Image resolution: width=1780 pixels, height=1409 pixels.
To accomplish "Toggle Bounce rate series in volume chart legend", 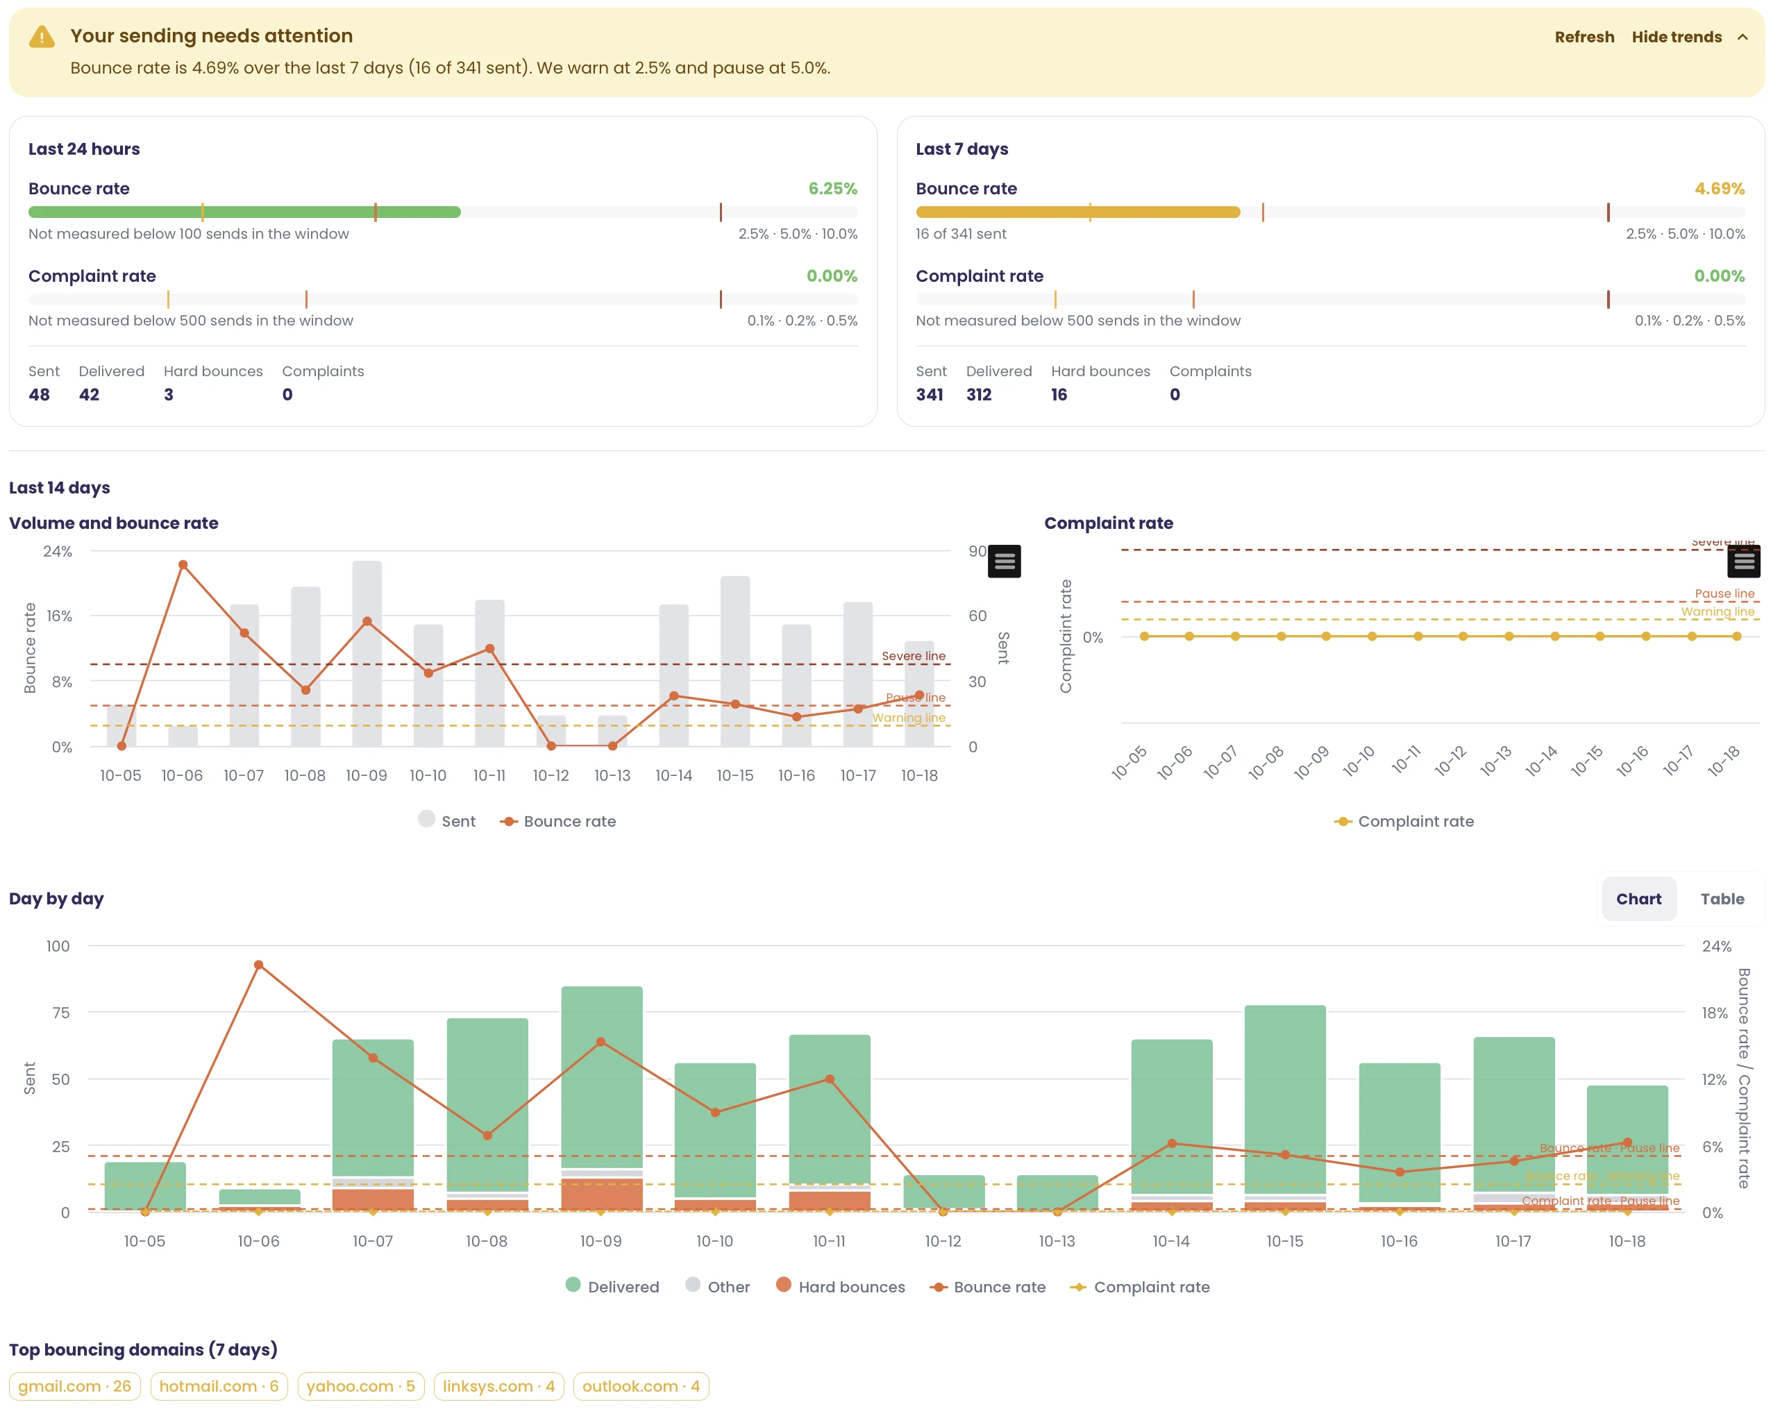I will pyautogui.click(x=558, y=821).
